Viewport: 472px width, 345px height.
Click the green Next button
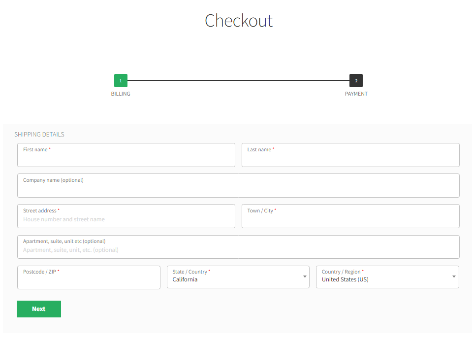(x=39, y=309)
